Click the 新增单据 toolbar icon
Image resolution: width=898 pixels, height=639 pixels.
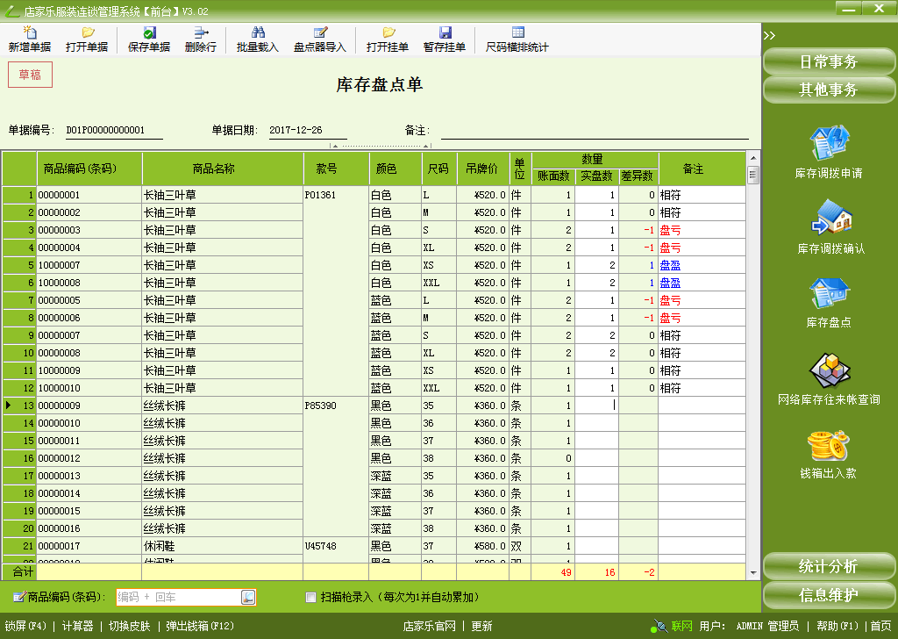[29, 39]
